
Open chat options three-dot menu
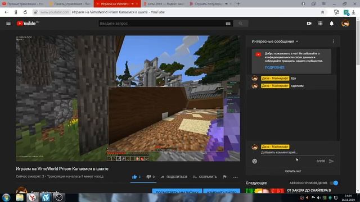[x=333, y=42]
